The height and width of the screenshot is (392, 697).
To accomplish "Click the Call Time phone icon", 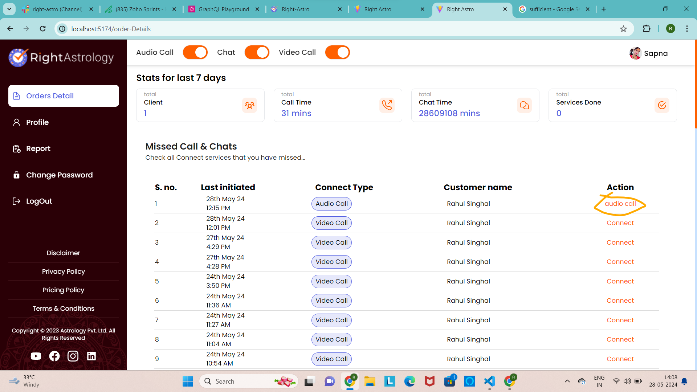I will pyautogui.click(x=387, y=105).
